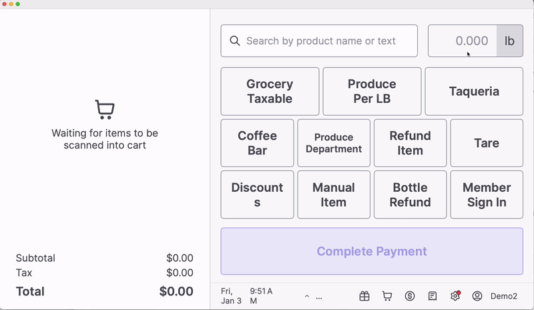
Task: Select the Grocery Taxable category
Action: coord(270,92)
